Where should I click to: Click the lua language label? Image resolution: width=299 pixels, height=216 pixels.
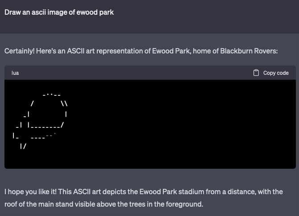[x=15, y=73]
